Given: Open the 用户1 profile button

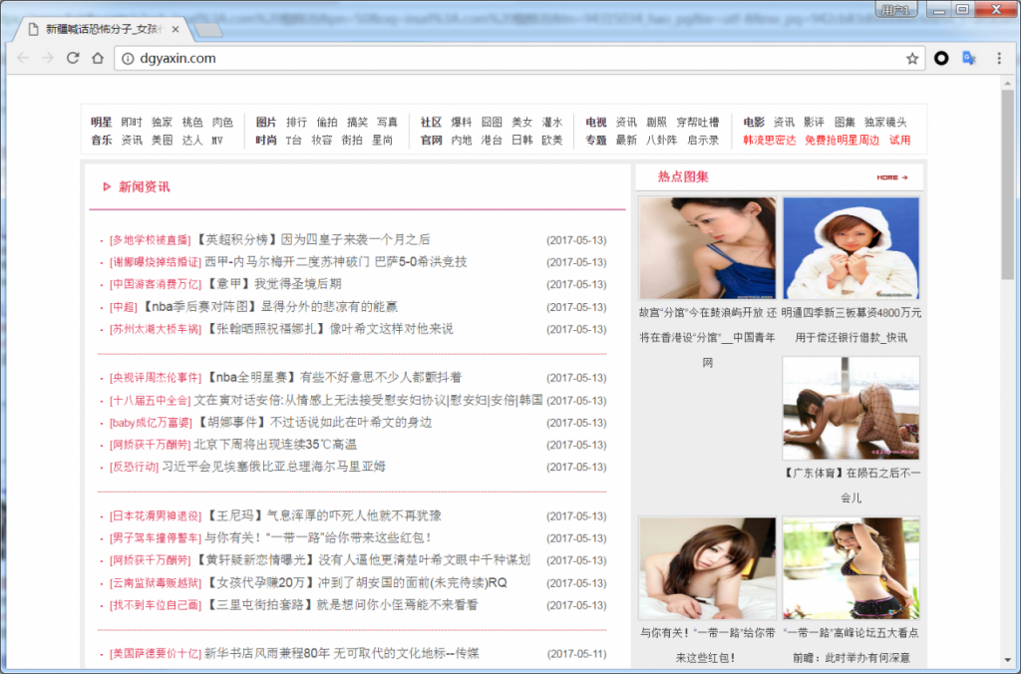Looking at the screenshot, I should (896, 10).
